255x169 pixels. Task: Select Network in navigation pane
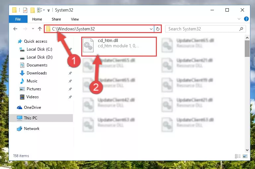click(32, 129)
